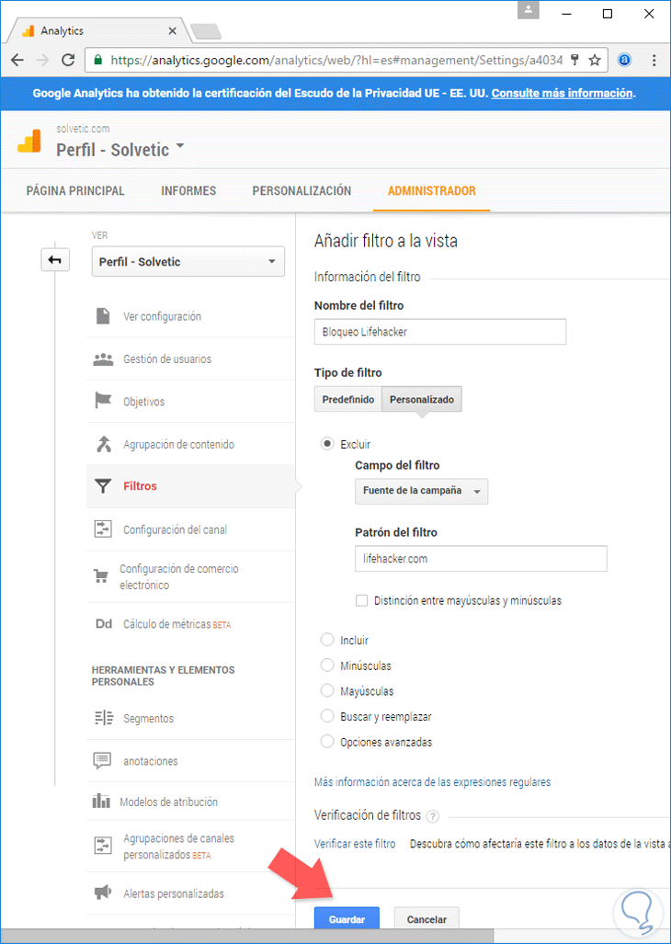
Task: Expand account selector arrow beside Perfil - Solvetic
Action: coord(180,147)
